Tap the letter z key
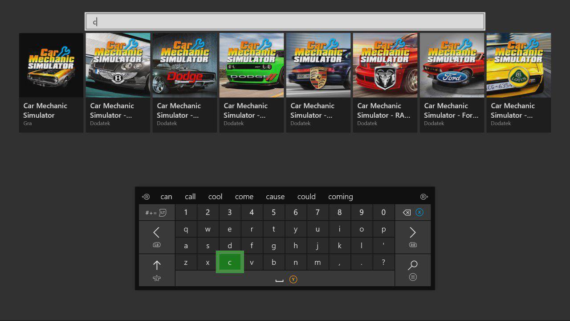 click(x=186, y=262)
